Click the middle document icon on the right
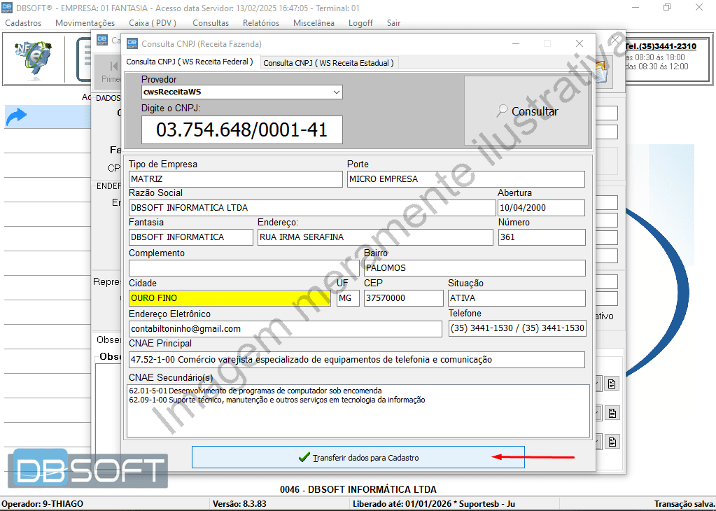This screenshot has width=716, height=511. coord(612,413)
